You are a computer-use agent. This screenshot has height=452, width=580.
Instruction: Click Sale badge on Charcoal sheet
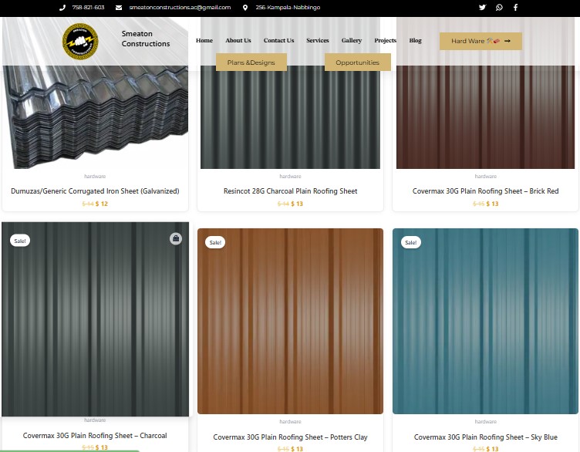[20, 241]
